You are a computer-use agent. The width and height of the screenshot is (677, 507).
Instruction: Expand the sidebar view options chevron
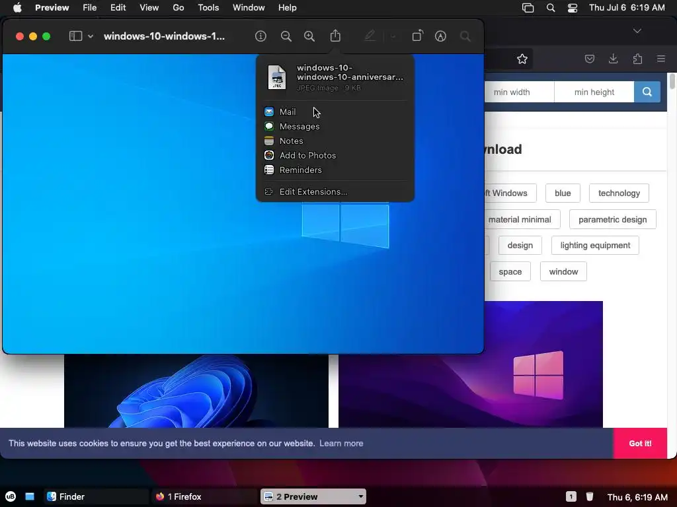(90, 37)
